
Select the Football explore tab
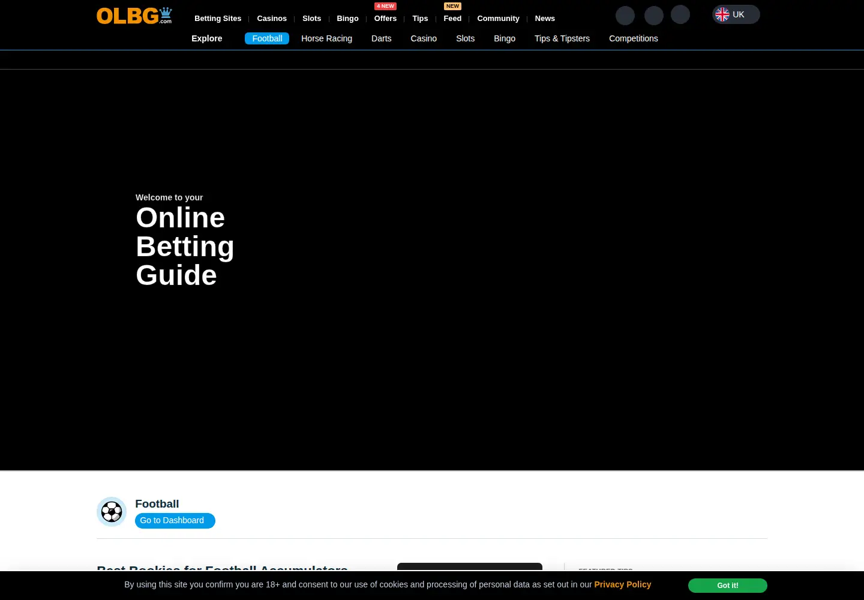267,38
